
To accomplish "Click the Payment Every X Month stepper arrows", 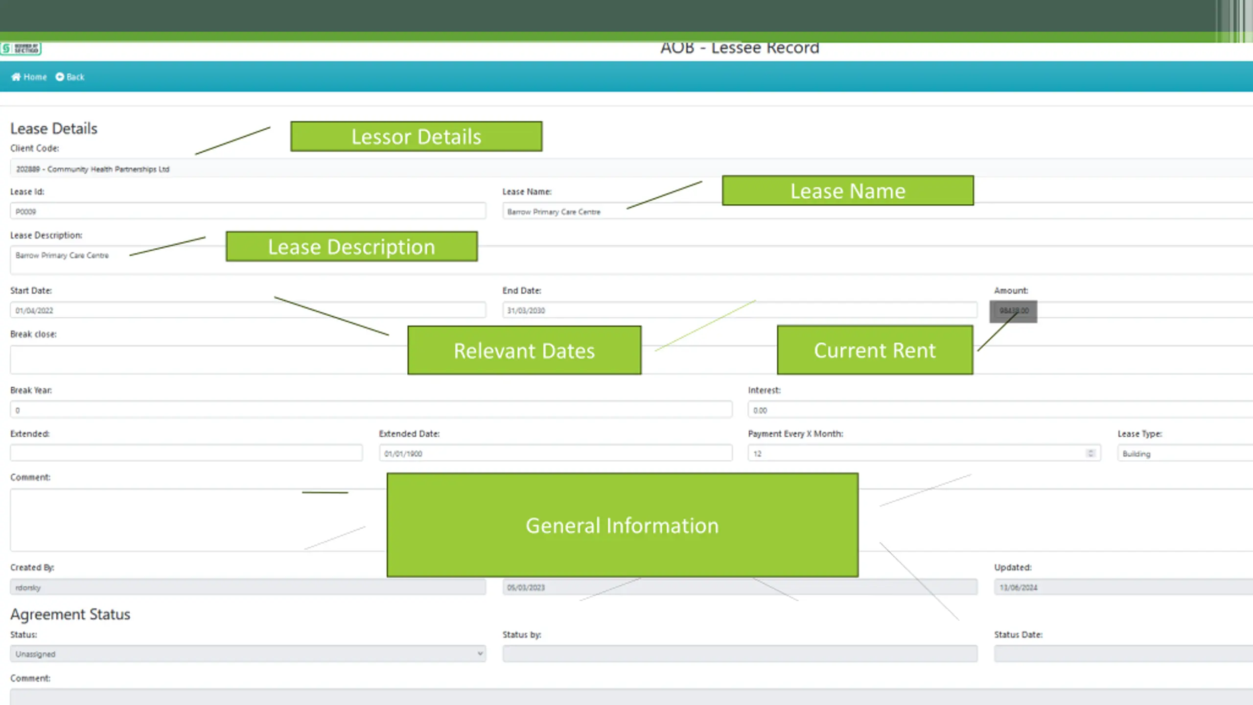I will point(1091,453).
